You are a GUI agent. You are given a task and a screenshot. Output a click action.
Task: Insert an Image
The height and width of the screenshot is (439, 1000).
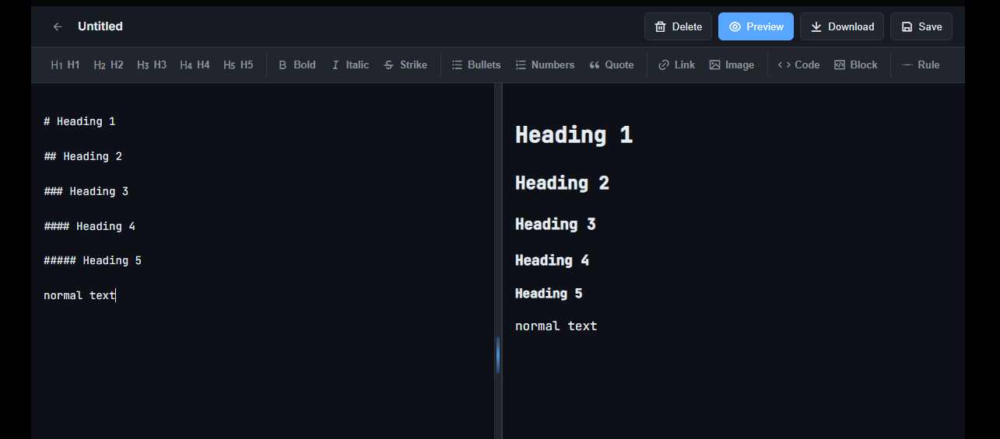(732, 65)
